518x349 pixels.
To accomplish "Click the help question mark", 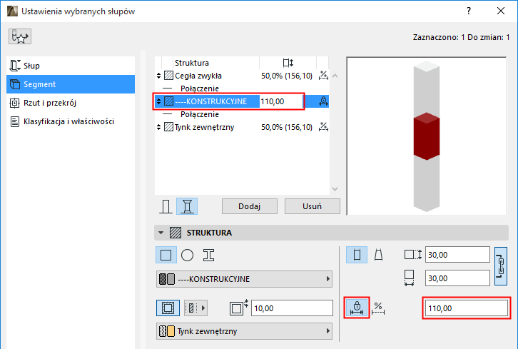I will coord(469,11).
